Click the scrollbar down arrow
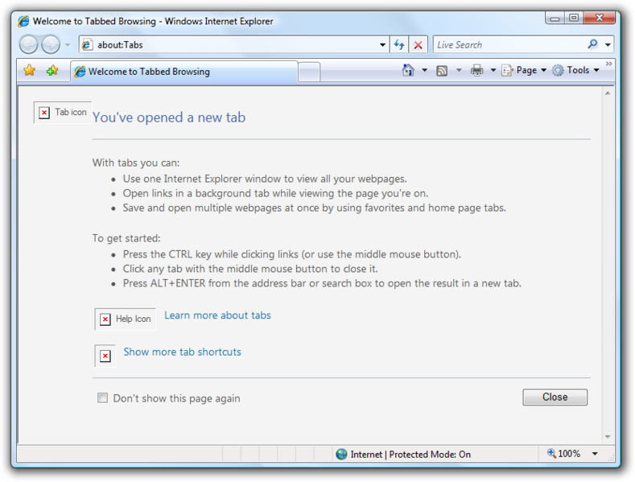Image resolution: width=635 pixels, height=482 pixels. tap(608, 437)
